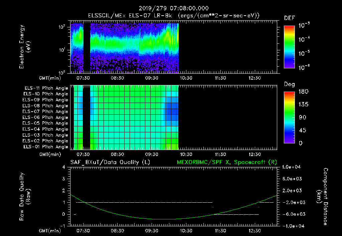The height and width of the screenshot is (236, 342).
Task: Click the 4 value on data quality axis
Action: click(x=64, y=167)
